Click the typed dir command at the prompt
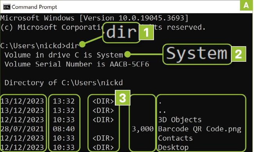The image size is (254, 152). point(72,46)
